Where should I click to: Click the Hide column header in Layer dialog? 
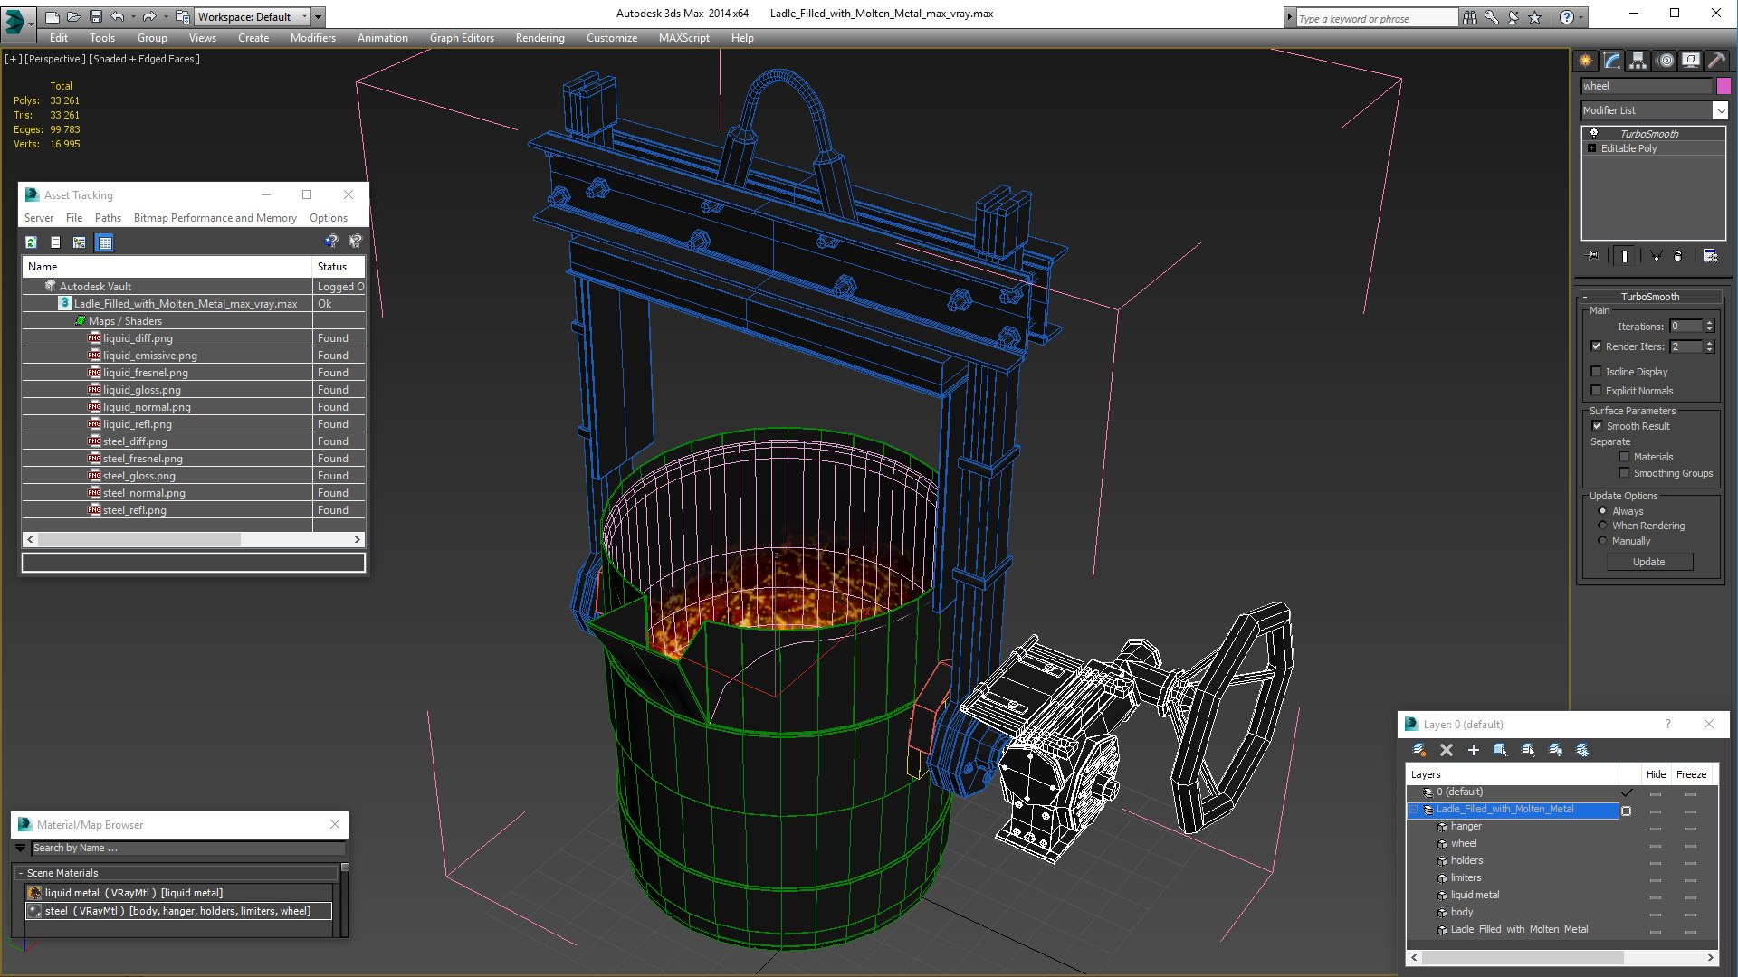pos(1656,774)
